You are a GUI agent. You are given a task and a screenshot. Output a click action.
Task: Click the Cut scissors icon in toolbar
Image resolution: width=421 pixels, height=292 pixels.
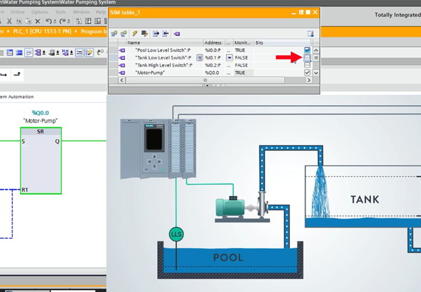tap(9, 21)
